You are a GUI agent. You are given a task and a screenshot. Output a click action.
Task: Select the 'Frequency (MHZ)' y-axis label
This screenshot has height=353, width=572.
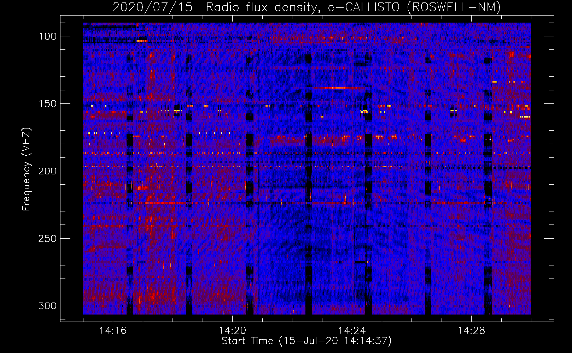tap(26, 169)
